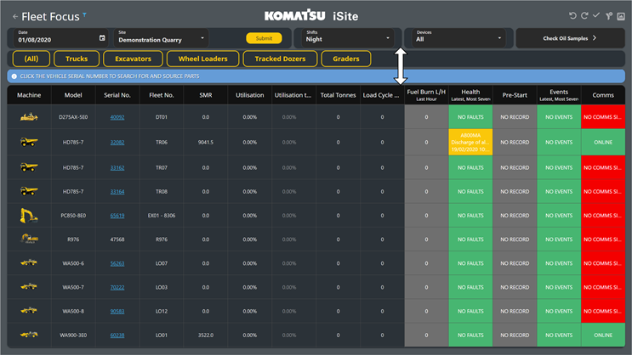This screenshot has width=632, height=355.
Task: Click the yellow A800MA health fault cell
Action: [470, 142]
